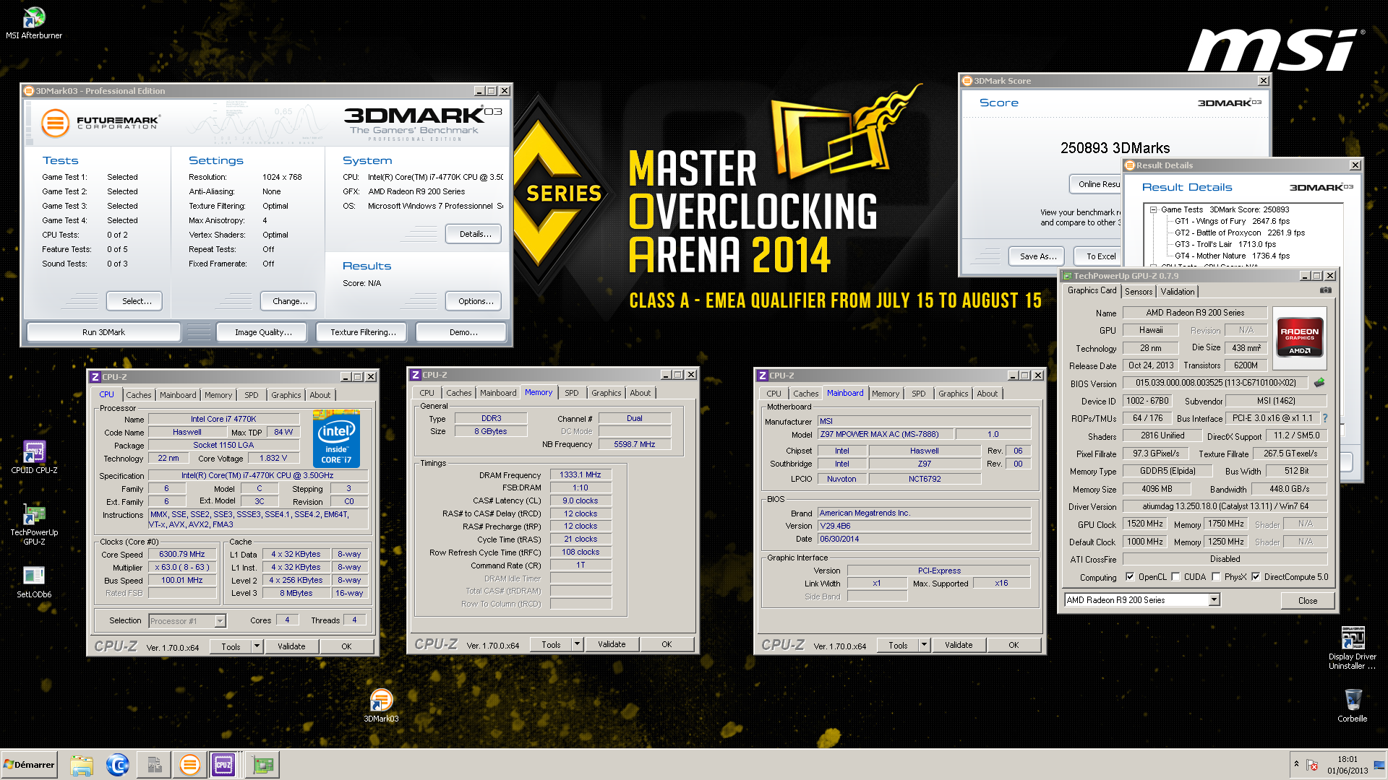
Task: Click the BIOS Version field in GPU-Z
Action: tap(1216, 383)
